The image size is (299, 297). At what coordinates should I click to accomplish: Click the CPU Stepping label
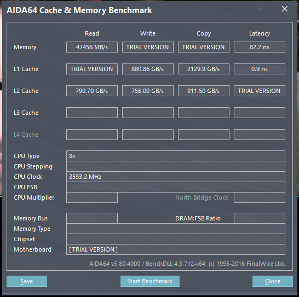click(33, 166)
